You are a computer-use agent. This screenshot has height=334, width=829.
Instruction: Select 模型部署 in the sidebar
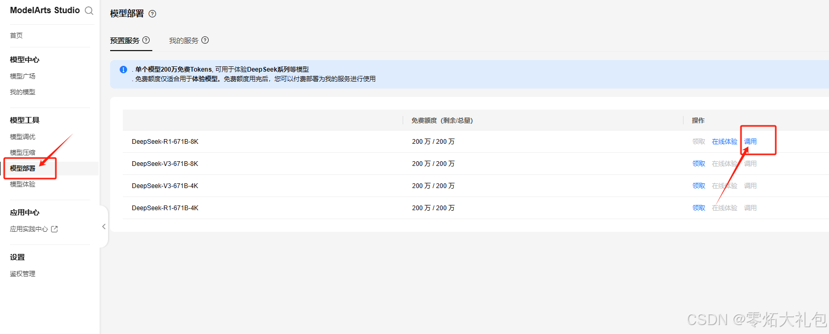coord(23,168)
